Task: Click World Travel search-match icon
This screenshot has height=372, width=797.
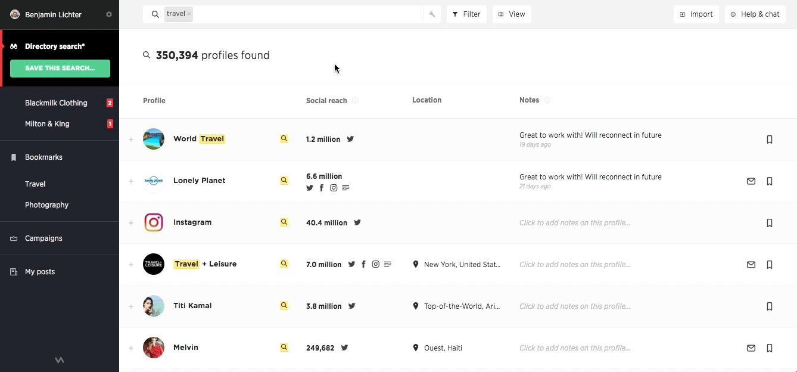Action: click(x=284, y=138)
